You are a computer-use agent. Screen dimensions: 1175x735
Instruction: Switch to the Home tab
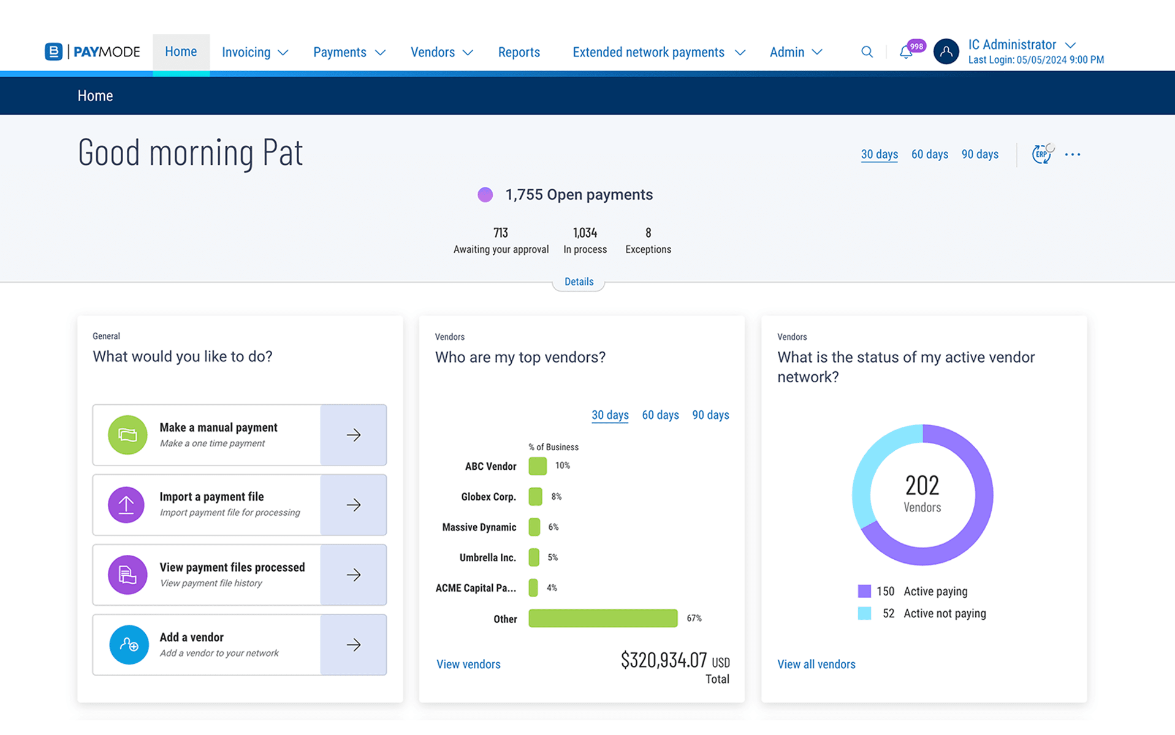(x=180, y=51)
